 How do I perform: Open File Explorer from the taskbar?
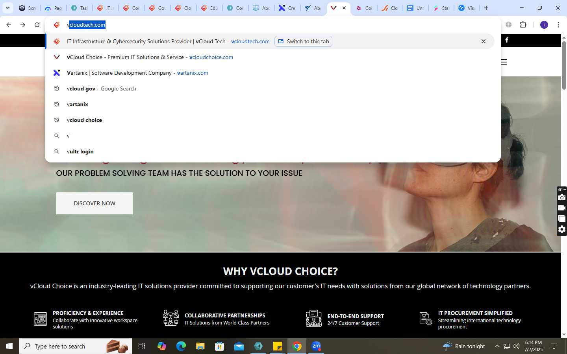(200, 346)
